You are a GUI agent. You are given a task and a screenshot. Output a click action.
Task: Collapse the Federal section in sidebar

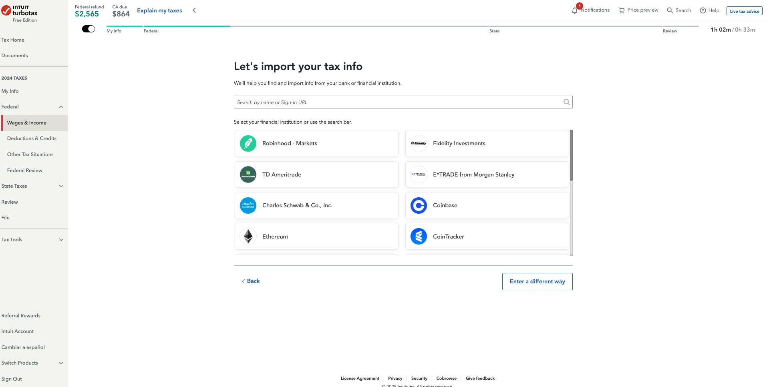[61, 107]
